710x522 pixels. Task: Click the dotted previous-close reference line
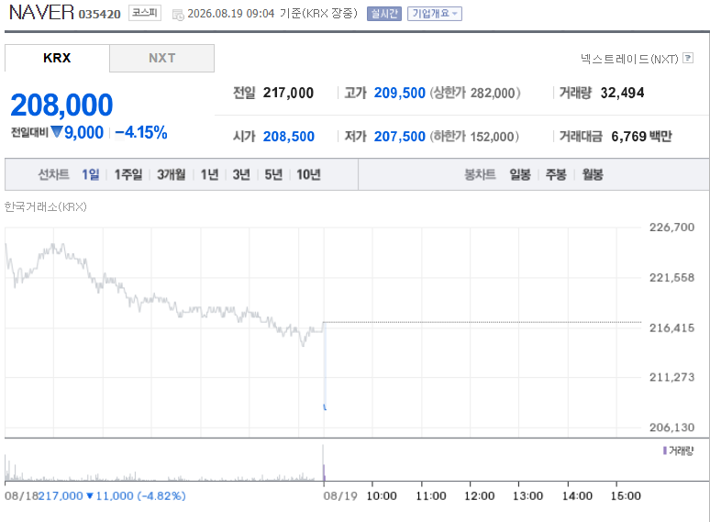tap(483, 322)
